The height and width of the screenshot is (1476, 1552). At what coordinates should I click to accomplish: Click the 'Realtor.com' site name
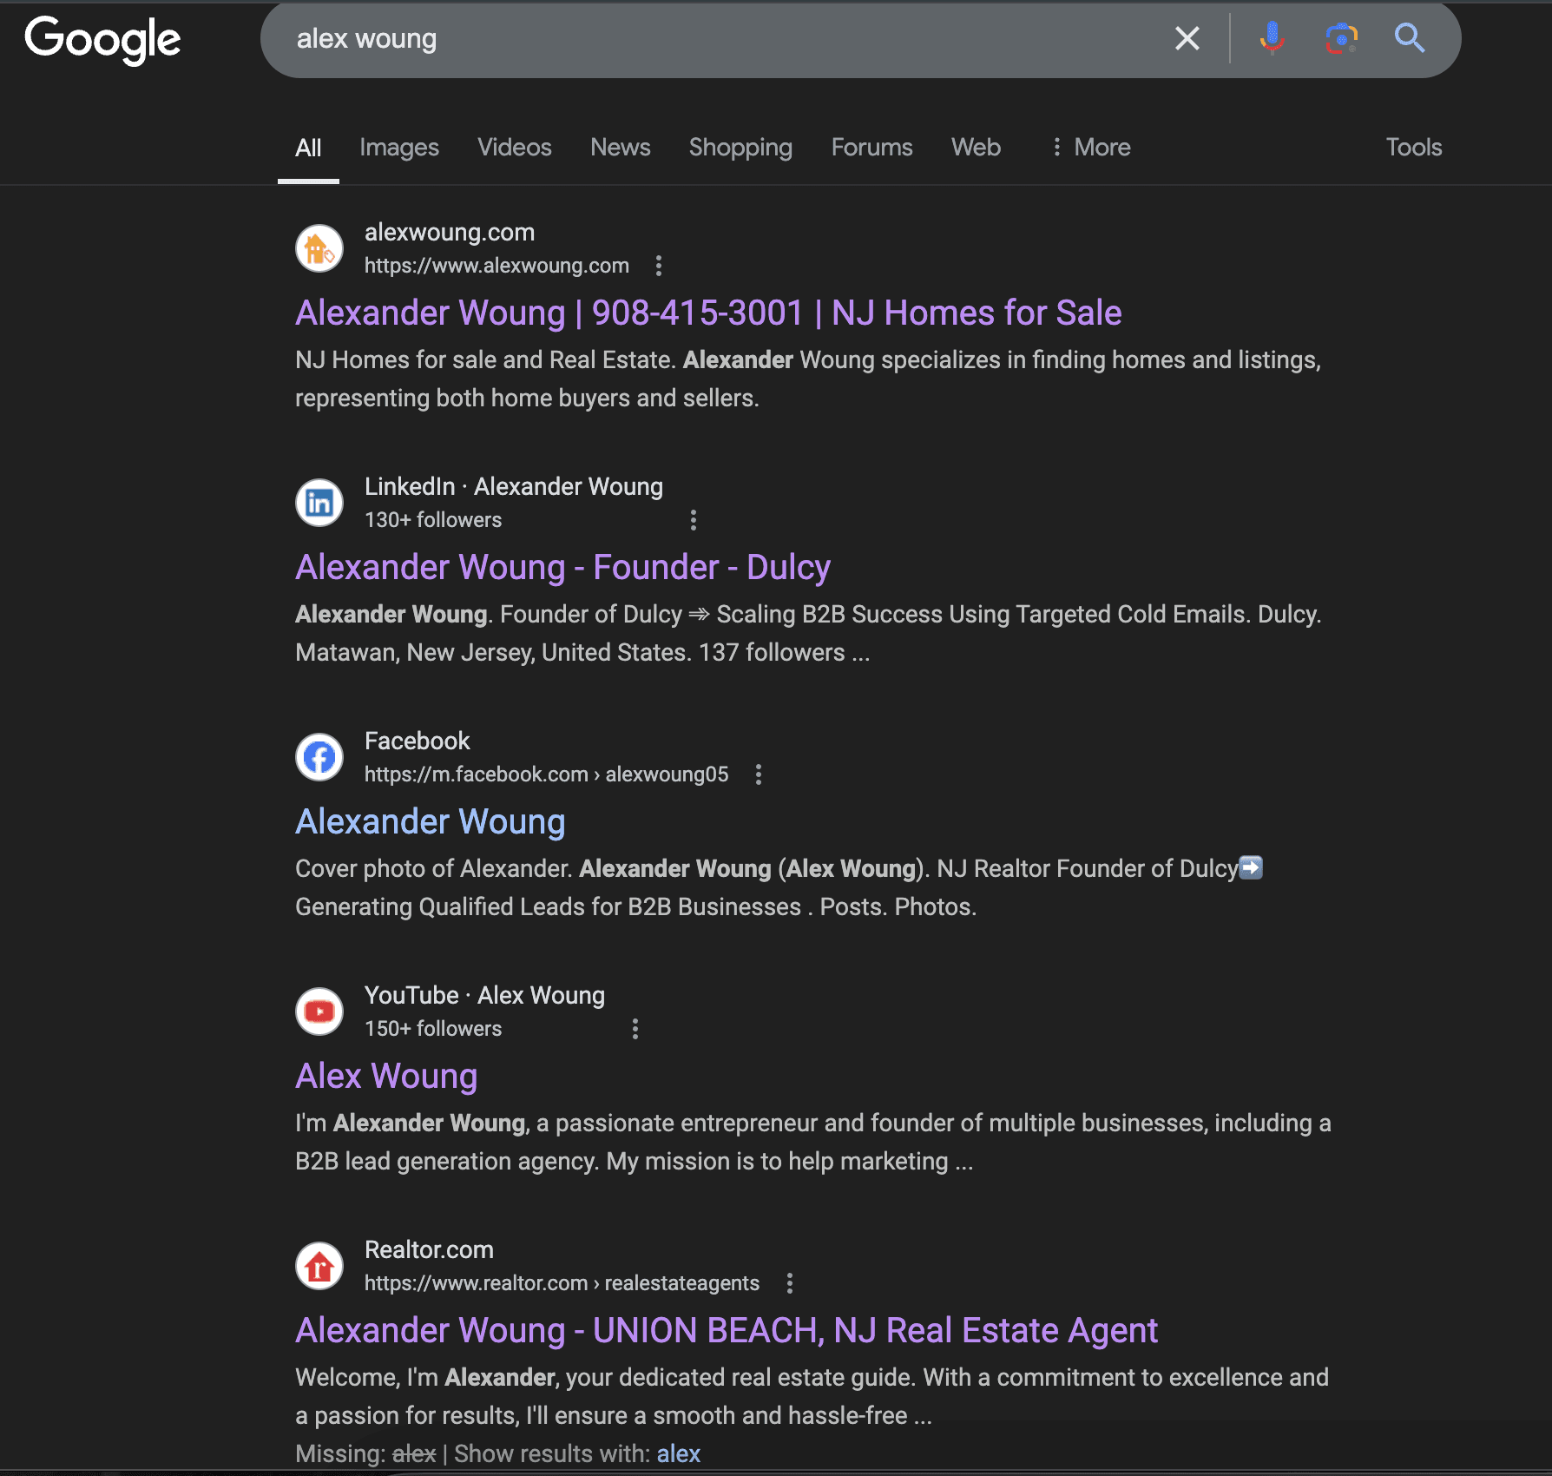[429, 1249]
